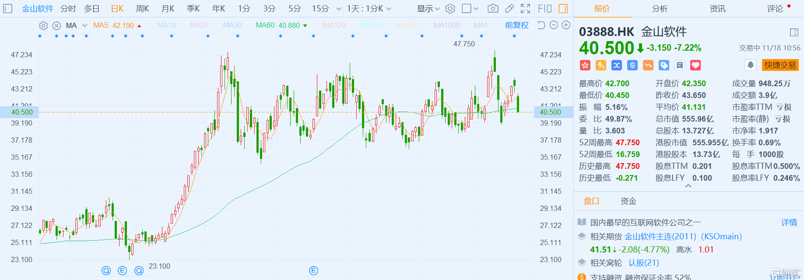Click the large 40.500 last price
Viewport: 804px width, 280px height.
click(x=607, y=48)
